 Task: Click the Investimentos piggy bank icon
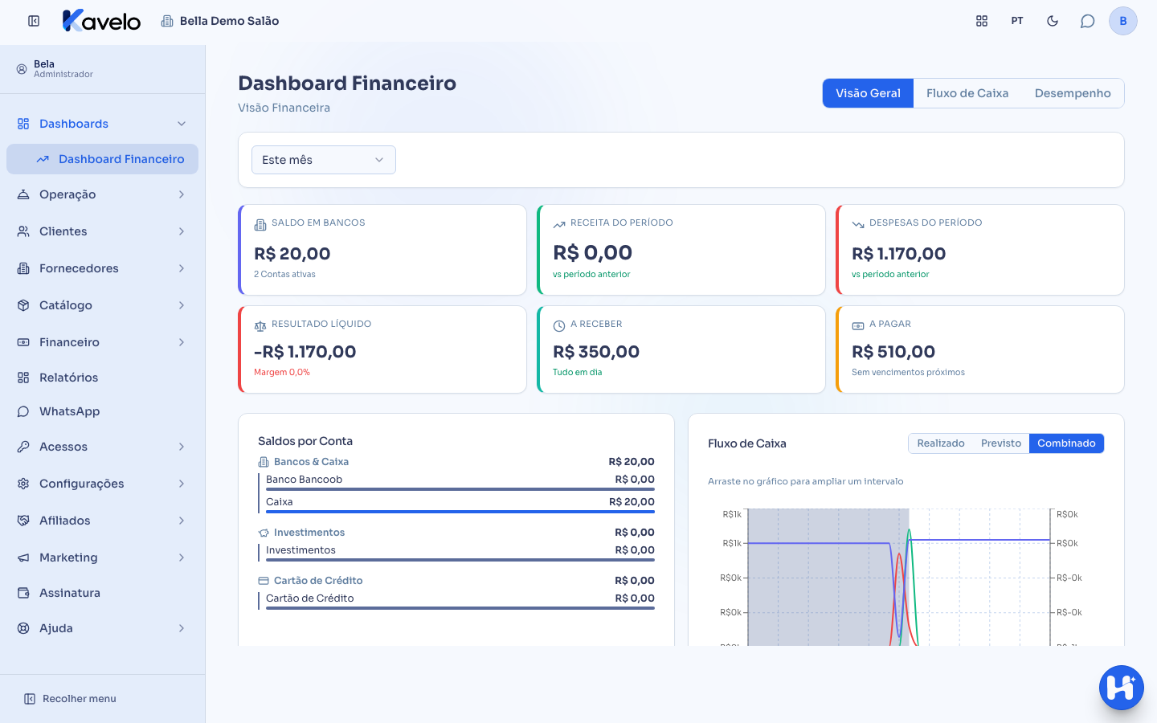point(264,533)
